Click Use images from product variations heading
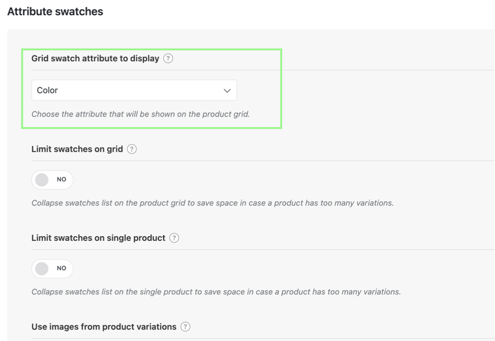Screen dimensions: 495x341 [x=104, y=327]
